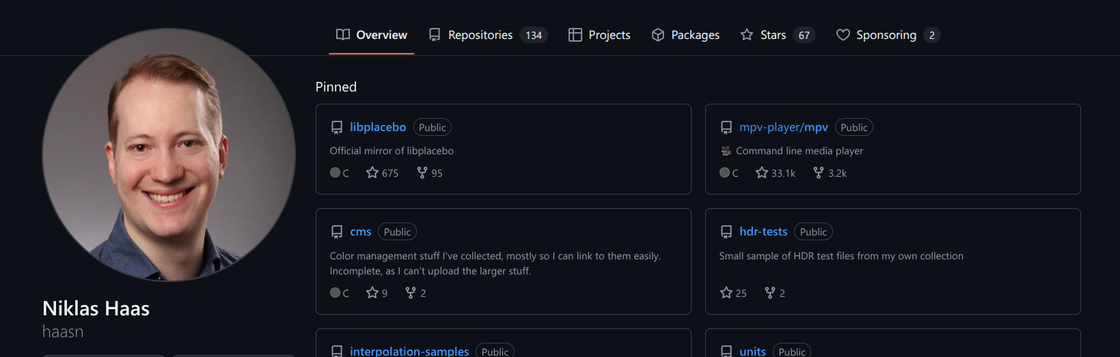Open the libplacebo repository link

[x=378, y=127]
